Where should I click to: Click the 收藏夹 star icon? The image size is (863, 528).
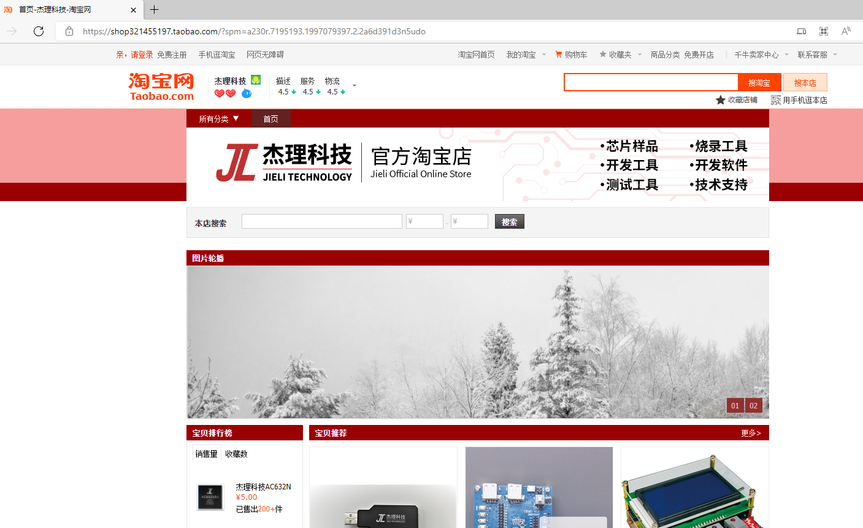603,55
